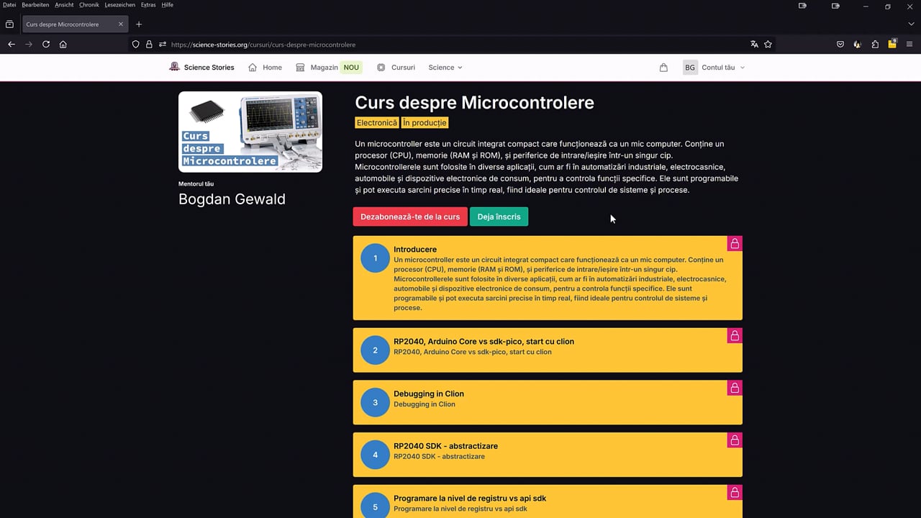This screenshot has width=921, height=518.
Task: Click lock icon on Programare la nivel de registru
Action: coord(735,493)
